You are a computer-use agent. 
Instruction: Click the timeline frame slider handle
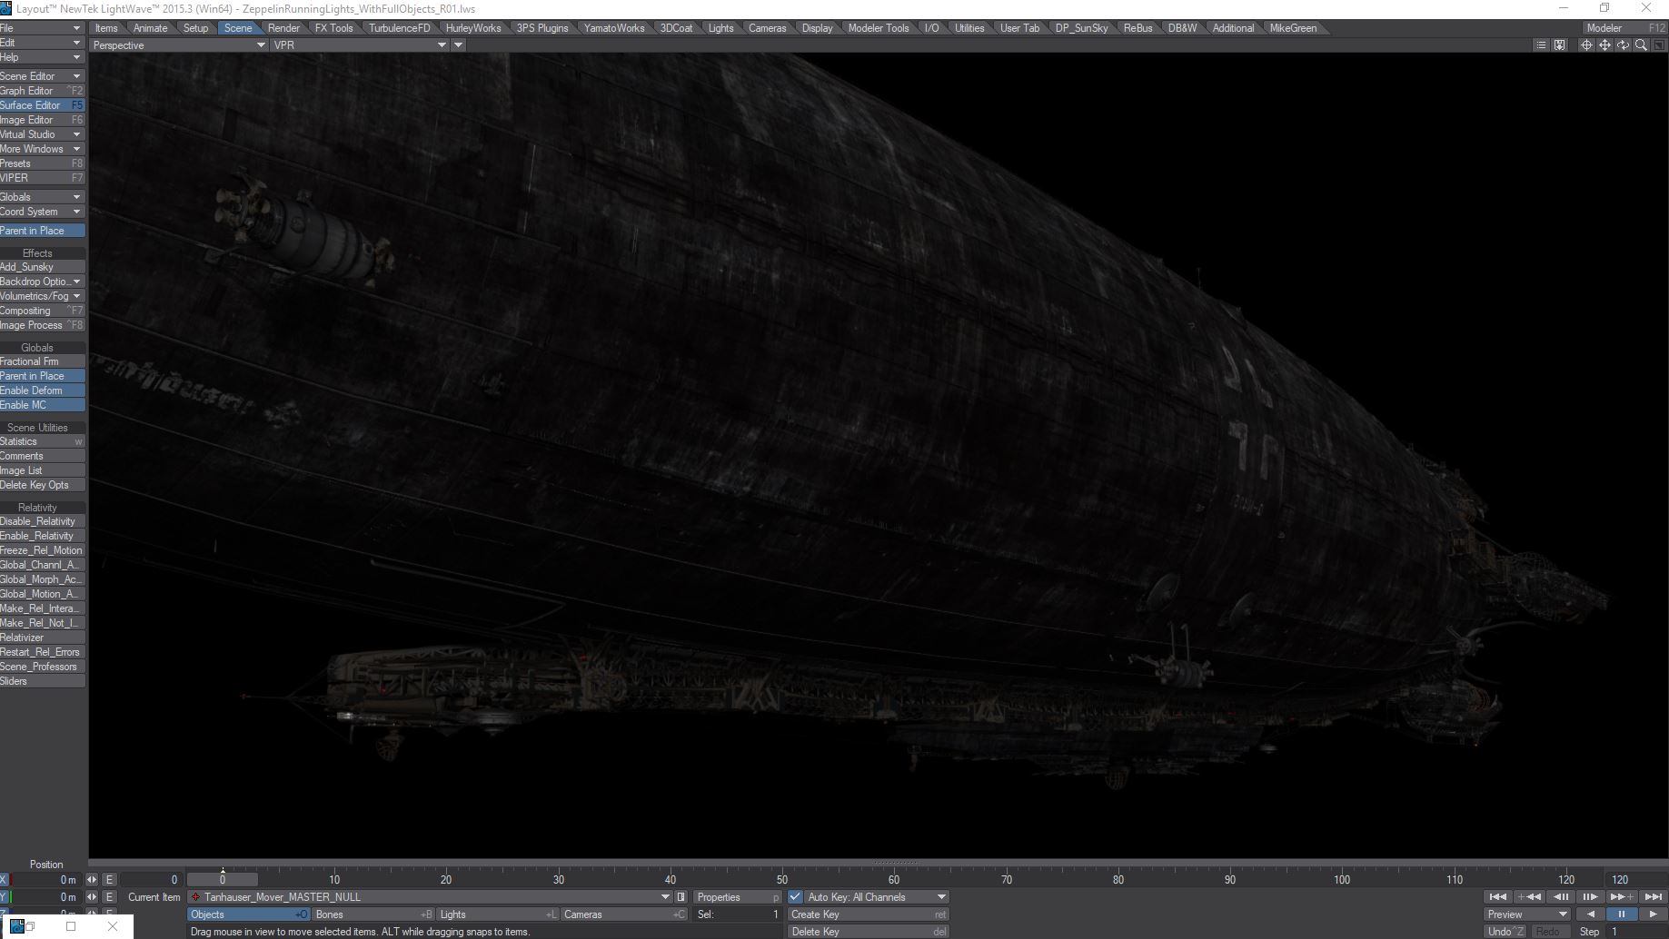pyautogui.click(x=223, y=879)
